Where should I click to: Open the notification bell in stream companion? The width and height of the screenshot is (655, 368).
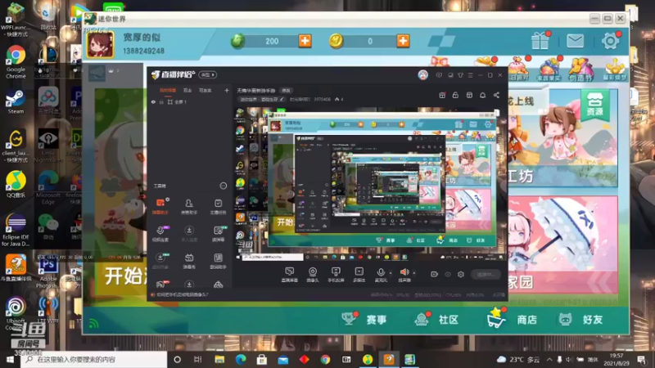(482, 95)
